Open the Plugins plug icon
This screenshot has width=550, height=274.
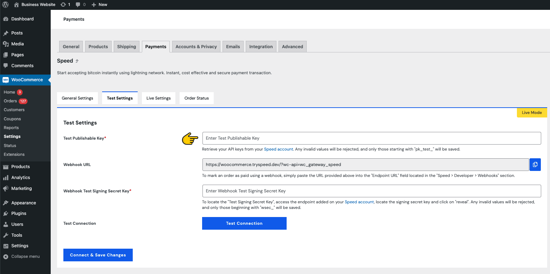6,214
